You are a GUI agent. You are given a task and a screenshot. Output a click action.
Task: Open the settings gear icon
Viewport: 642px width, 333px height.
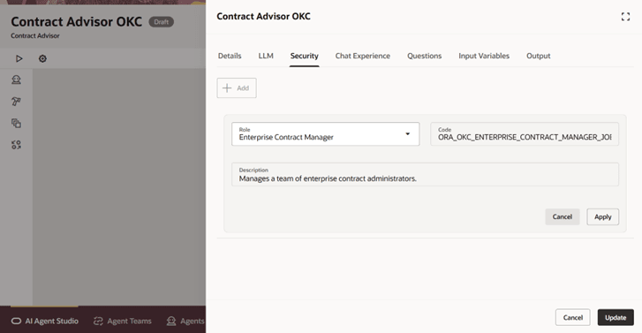tap(42, 58)
